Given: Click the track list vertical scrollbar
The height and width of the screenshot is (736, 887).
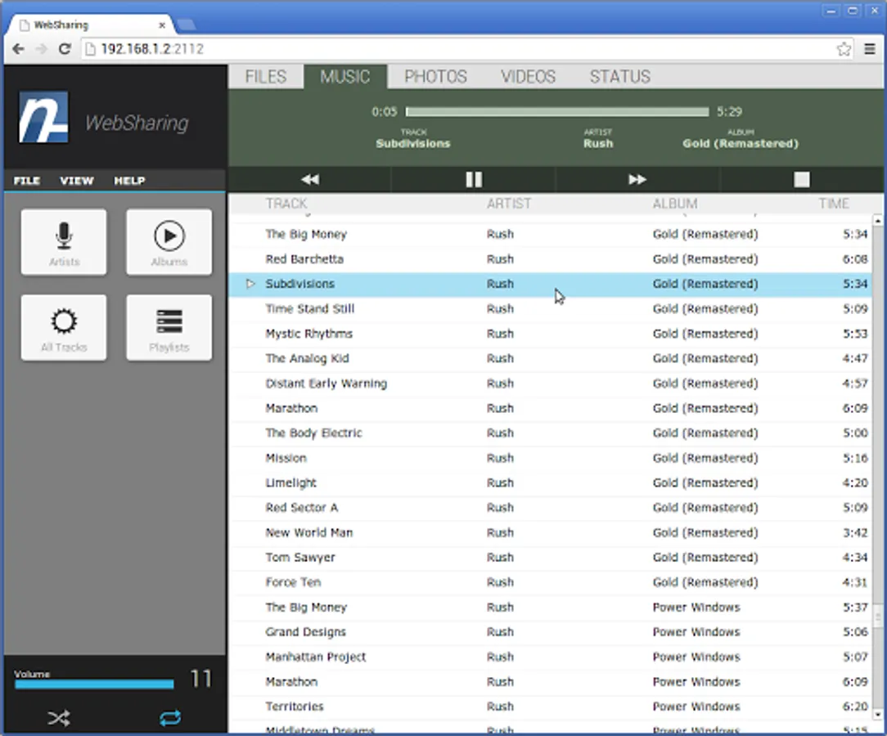Looking at the screenshot, I should (877, 468).
